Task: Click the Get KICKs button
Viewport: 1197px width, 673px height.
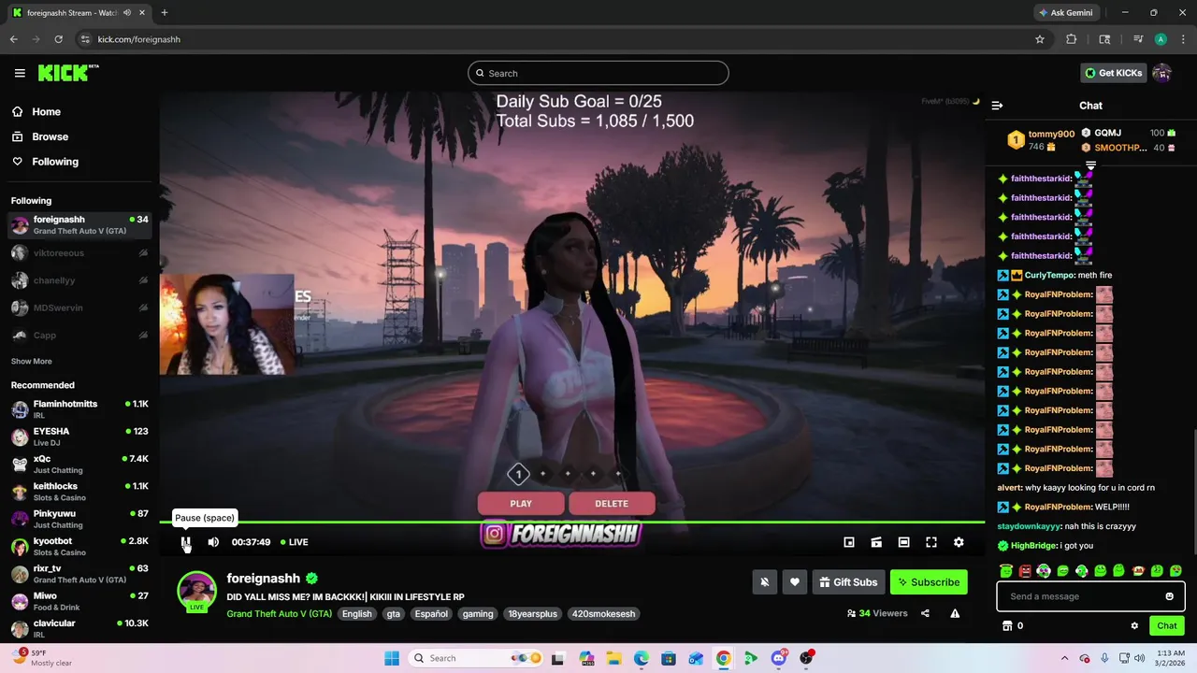Action: pos(1112,73)
